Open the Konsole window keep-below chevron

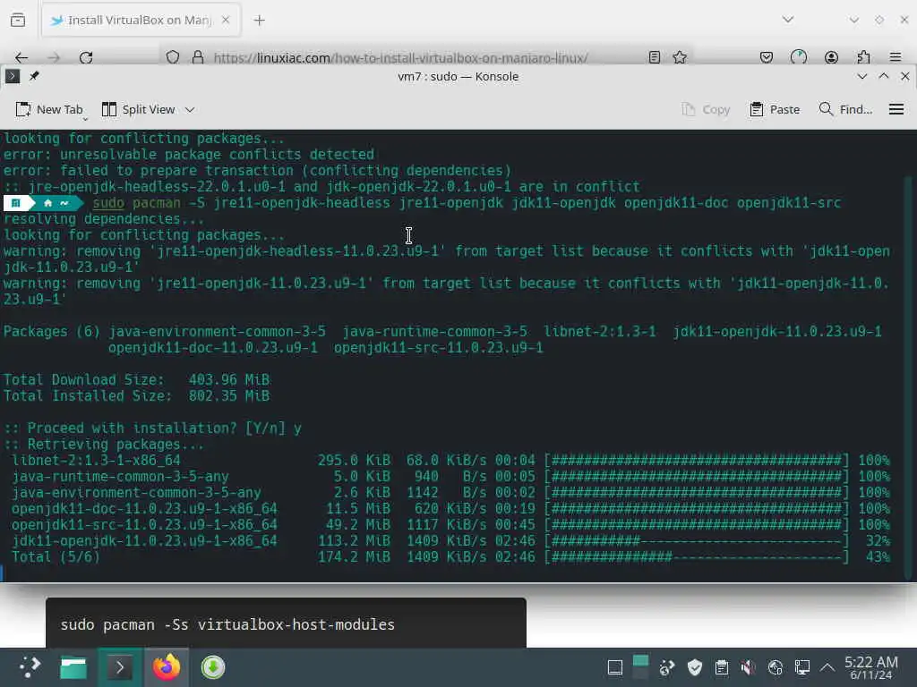point(862,77)
